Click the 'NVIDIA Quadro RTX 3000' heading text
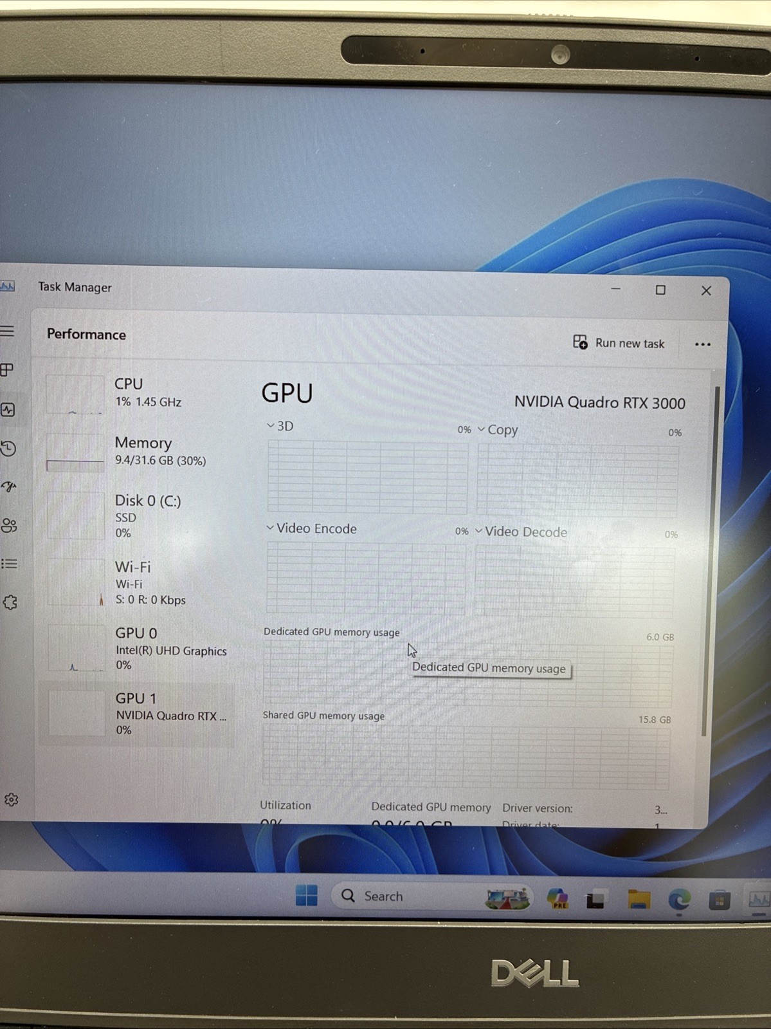This screenshot has height=1029, width=771. 599,403
